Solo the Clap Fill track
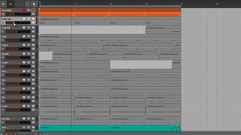Screen dimensions: 241x135 click(29, 28)
